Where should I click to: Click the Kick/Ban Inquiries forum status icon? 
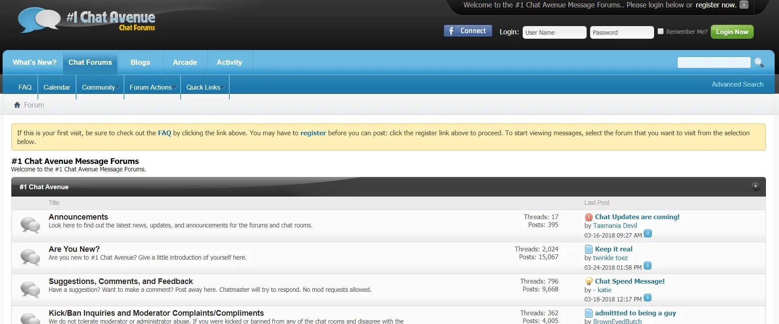(30, 318)
